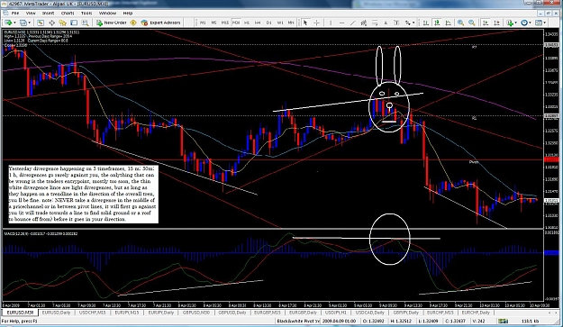Image resolution: width=563 pixels, height=327 pixels.
Task: Toggle the Expert Advisors button
Action: click(x=160, y=23)
